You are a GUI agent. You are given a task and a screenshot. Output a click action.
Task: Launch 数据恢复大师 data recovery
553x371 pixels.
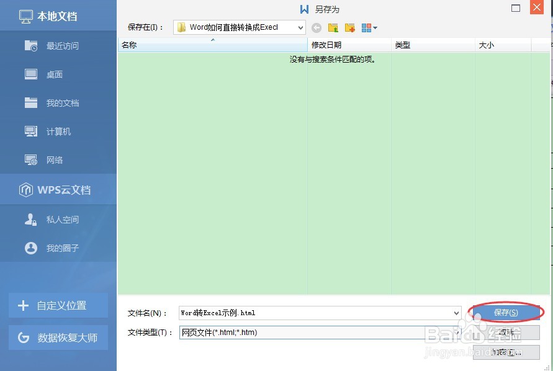(58, 337)
